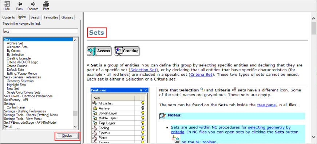
Task: Select Archive Set index entry
Action: tap(15, 43)
